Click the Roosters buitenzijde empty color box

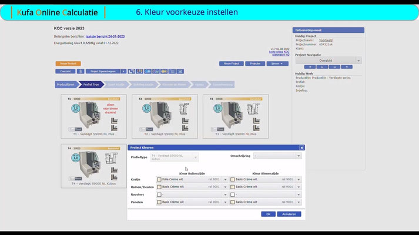[x=159, y=194]
